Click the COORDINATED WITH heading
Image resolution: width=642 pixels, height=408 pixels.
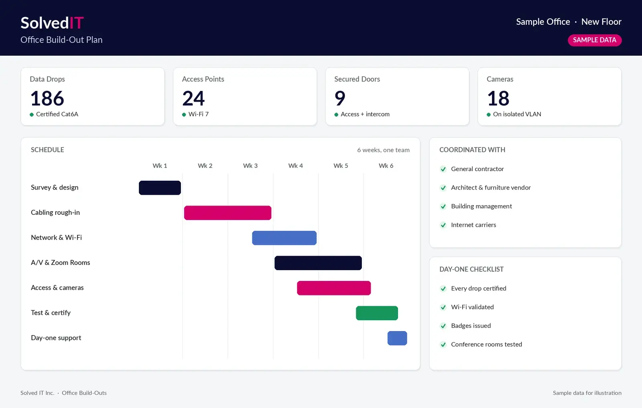coord(472,150)
